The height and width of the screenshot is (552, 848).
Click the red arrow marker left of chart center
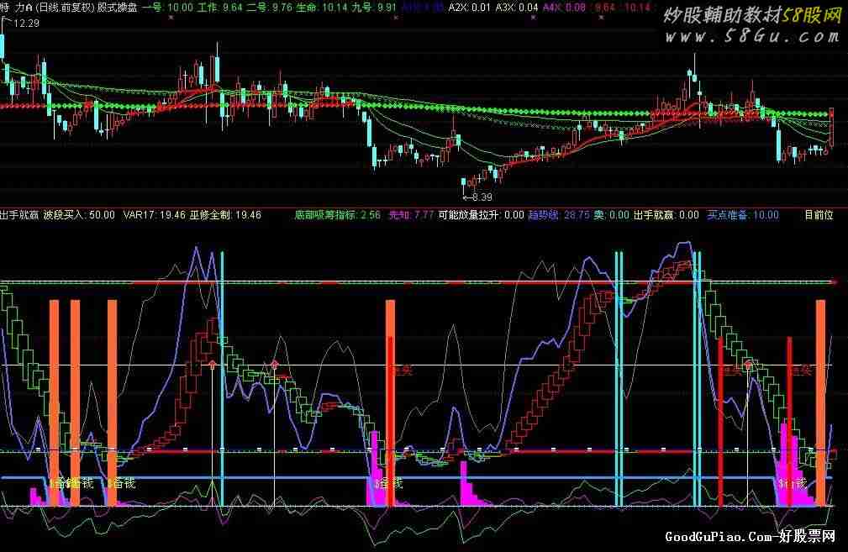(274, 365)
